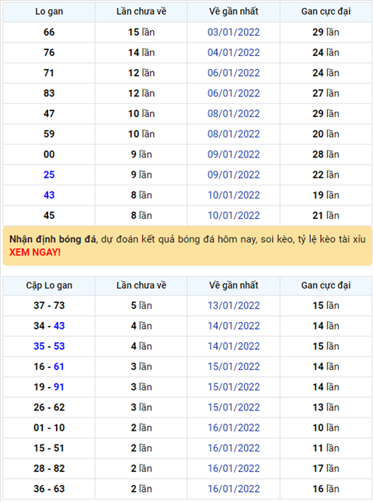Click the 16 lần cell in row 36 - 63

pyautogui.click(x=326, y=489)
